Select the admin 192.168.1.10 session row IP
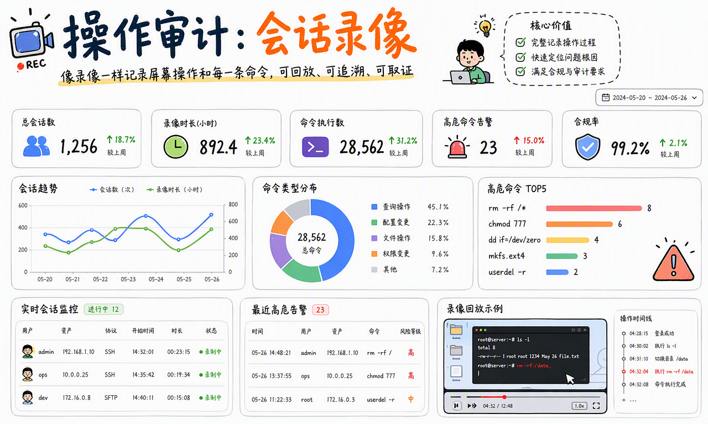This screenshot has width=708, height=424. click(x=78, y=352)
